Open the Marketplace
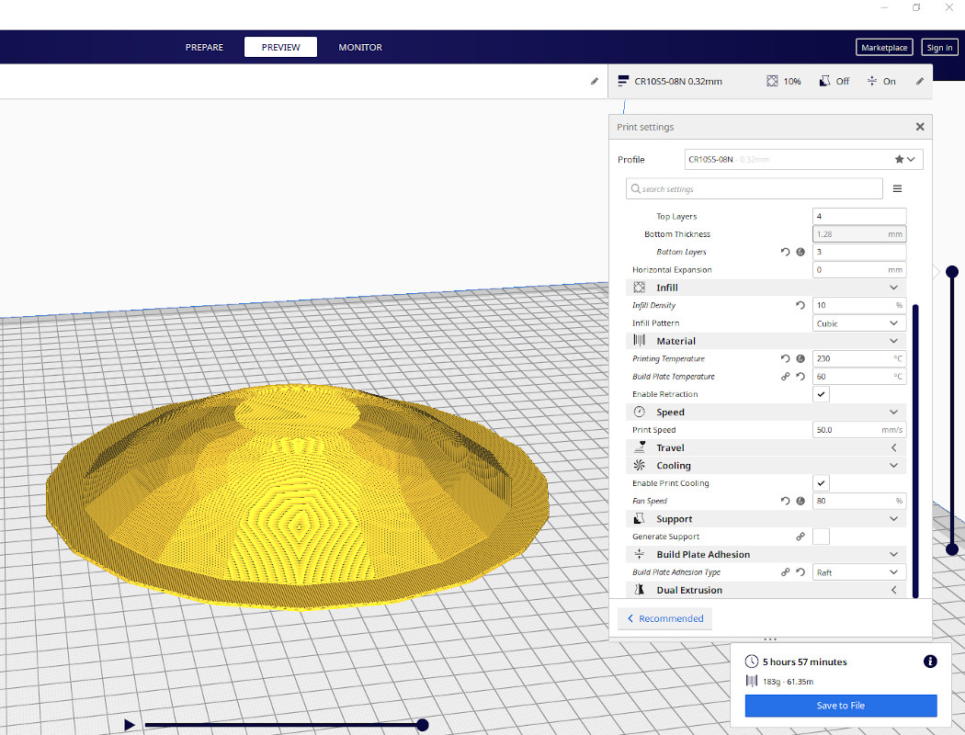965x735 pixels. 884,48
